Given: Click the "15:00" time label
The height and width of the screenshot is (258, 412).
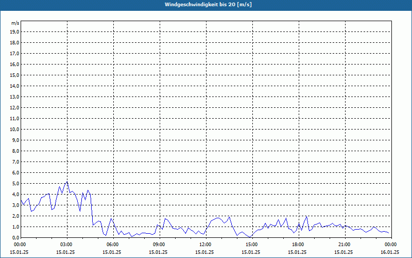Looking at the screenshot, I should [253, 245].
